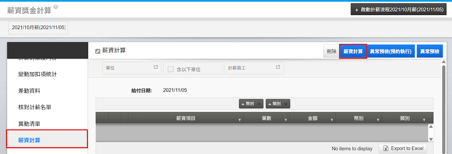Click Export to Excel button

point(403,148)
